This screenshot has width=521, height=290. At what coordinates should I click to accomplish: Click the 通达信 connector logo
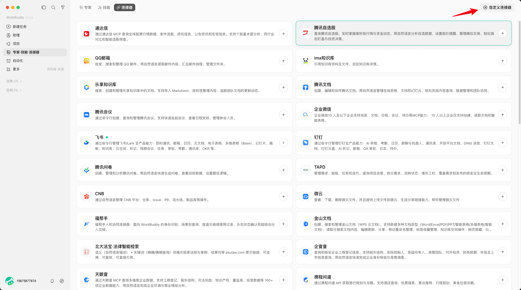pos(87,34)
